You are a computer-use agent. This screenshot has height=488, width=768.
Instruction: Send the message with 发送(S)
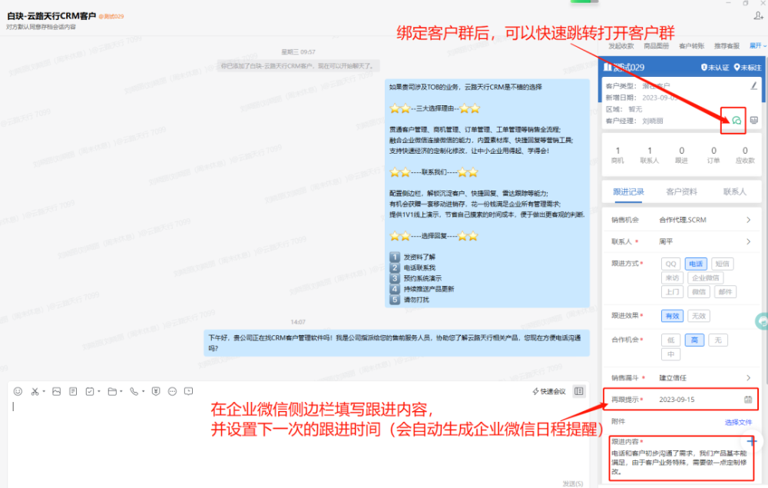(573, 483)
